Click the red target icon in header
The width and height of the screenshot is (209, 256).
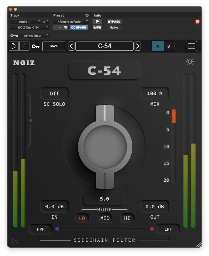point(197,21)
